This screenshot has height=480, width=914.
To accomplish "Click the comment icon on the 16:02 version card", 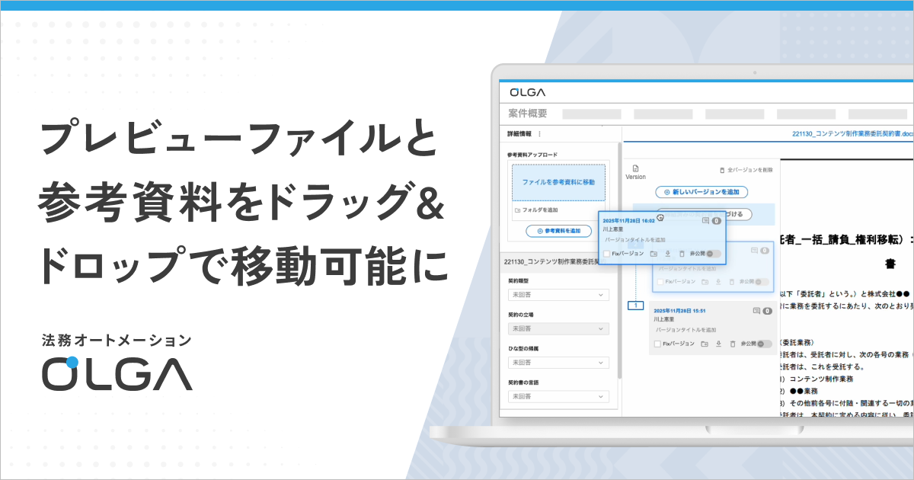I will pos(705,221).
